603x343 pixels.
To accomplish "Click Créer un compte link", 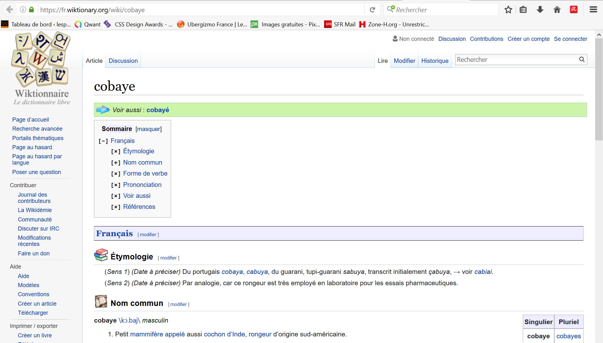I will pos(528,39).
